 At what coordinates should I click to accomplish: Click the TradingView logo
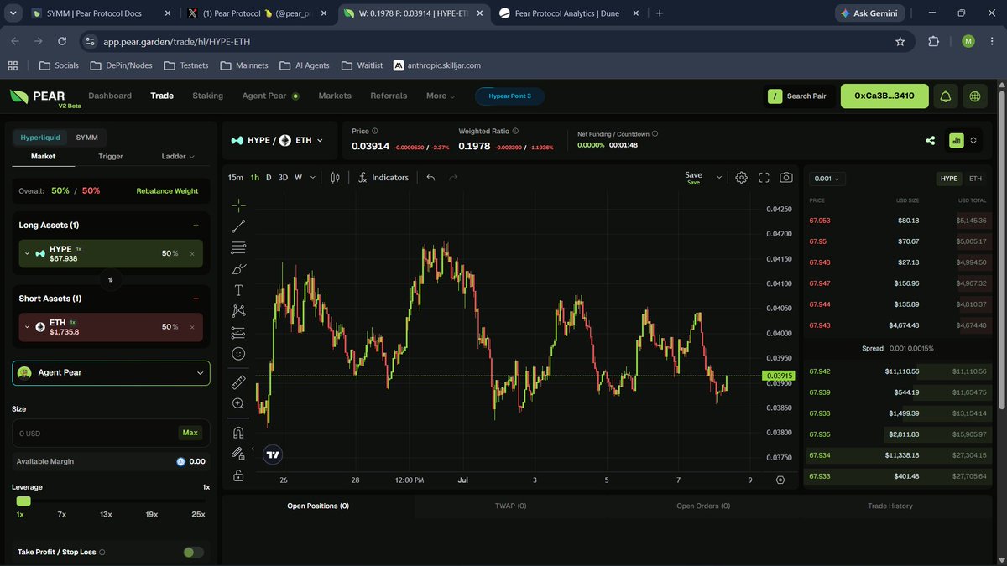(x=273, y=454)
